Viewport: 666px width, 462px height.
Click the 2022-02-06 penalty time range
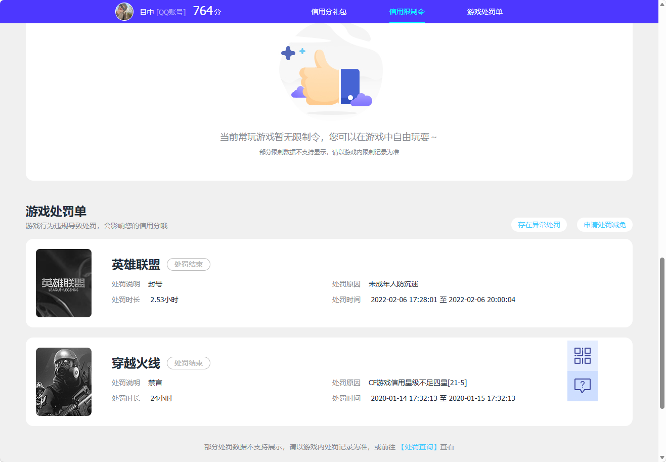(x=443, y=300)
